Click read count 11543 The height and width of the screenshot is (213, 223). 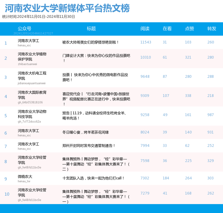point(146,42)
